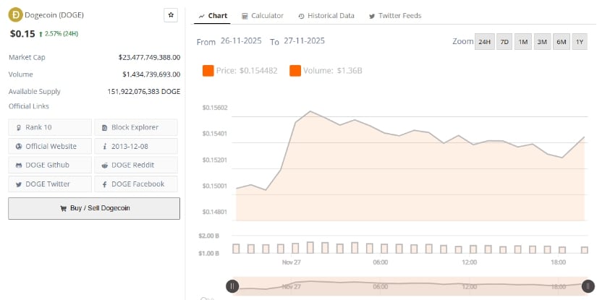Visit the Official Website link
The width and height of the screenshot is (597, 300).
(x=50, y=146)
